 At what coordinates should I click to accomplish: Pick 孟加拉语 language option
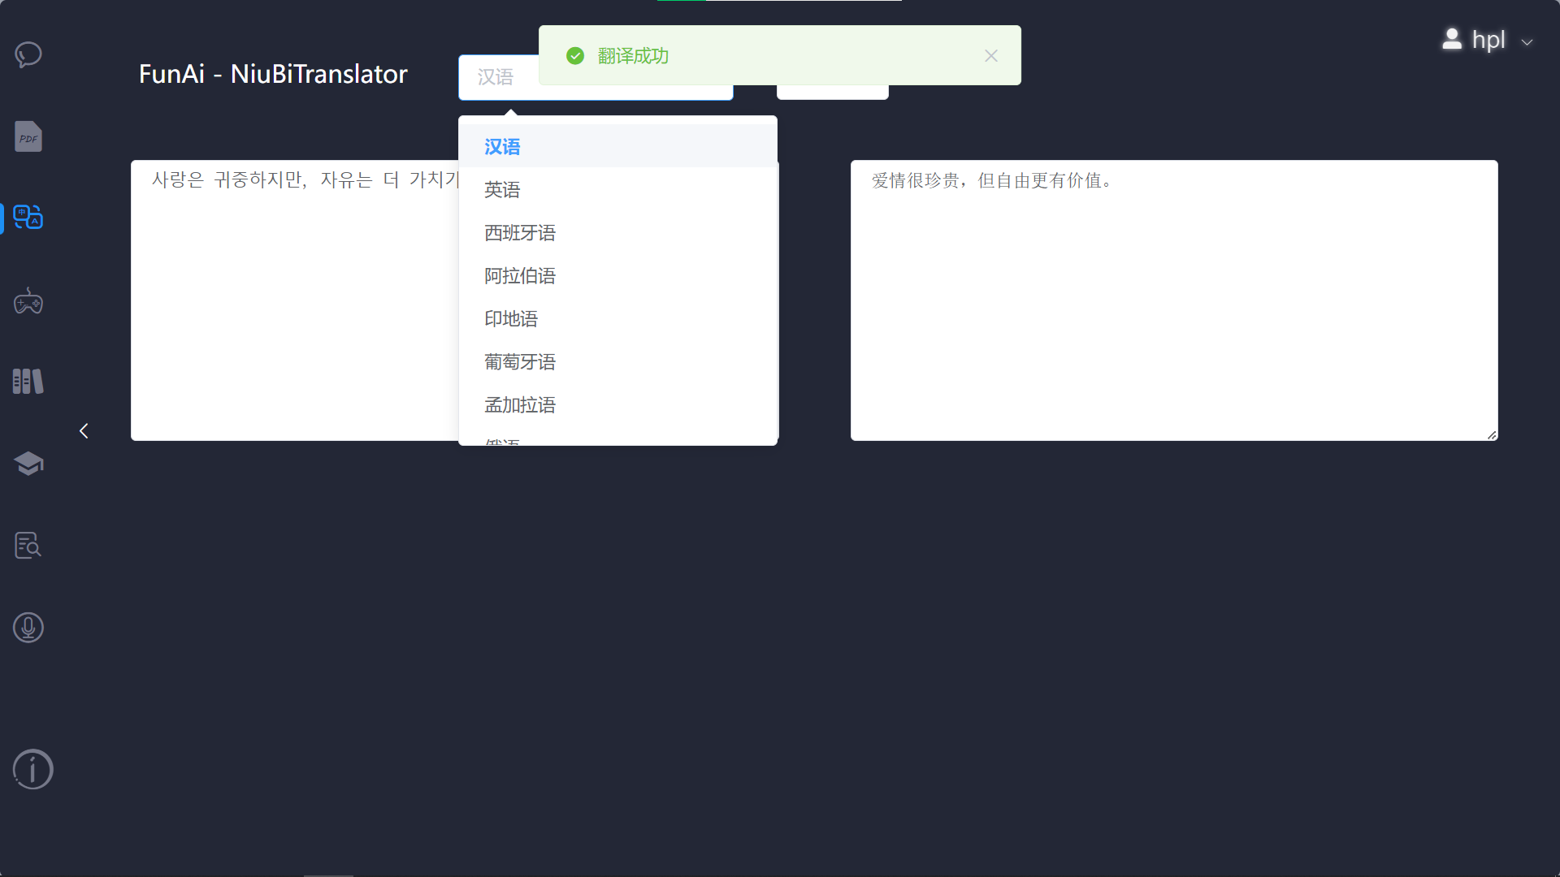[x=520, y=405]
